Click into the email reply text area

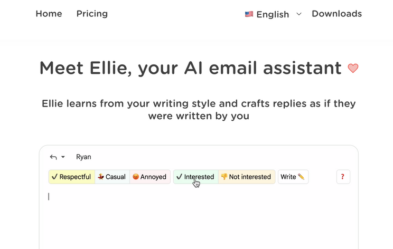pos(199,216)
